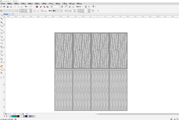Image resolution: width=179 pixels, height=120 pixels.
Task: Select the Text tool
Action: [x=1, y=47]
